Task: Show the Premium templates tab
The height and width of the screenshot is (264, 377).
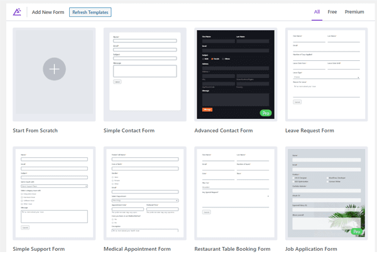Action: coord(354,12)
